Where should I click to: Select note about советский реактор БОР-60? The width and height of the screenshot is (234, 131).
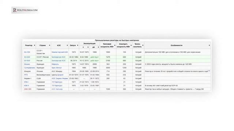coord(161,86)
